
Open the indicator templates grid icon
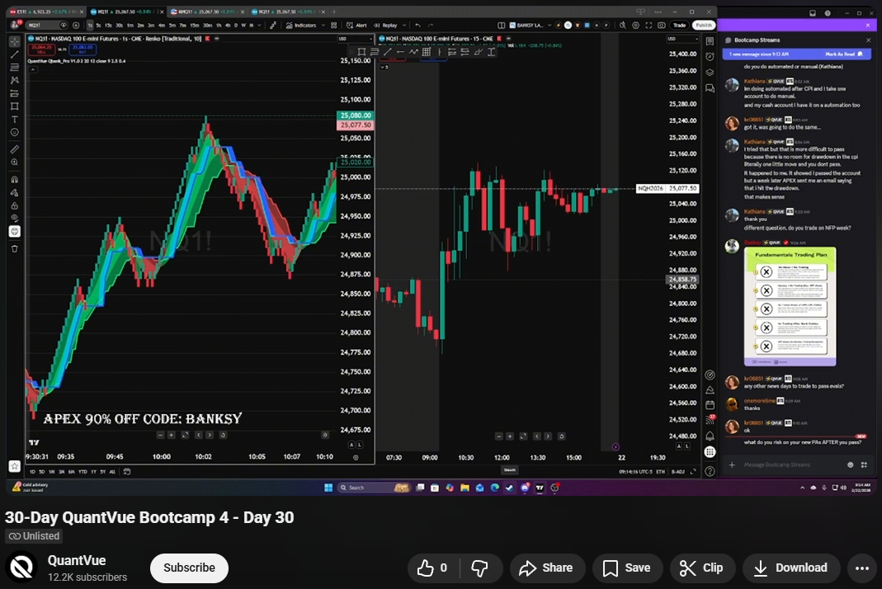pos(333,26)
